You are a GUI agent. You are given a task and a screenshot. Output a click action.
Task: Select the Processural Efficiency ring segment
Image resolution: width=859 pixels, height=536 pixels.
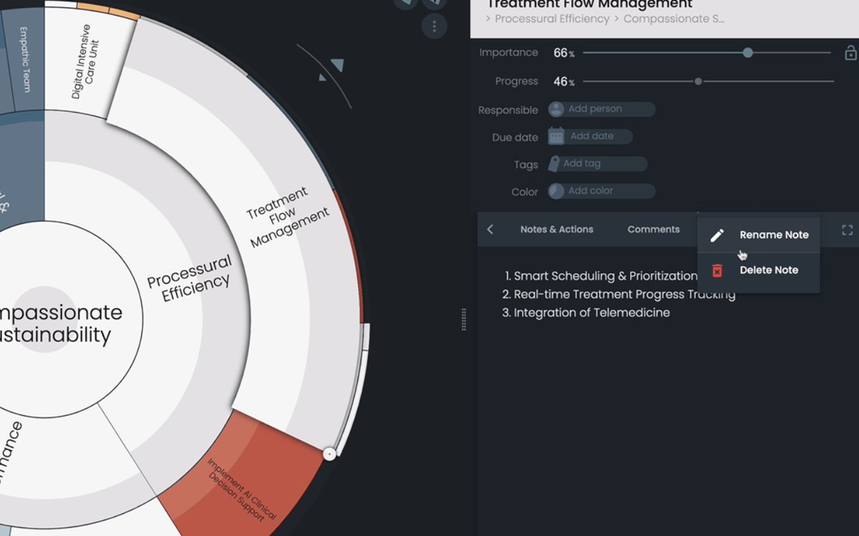point(190,279)
